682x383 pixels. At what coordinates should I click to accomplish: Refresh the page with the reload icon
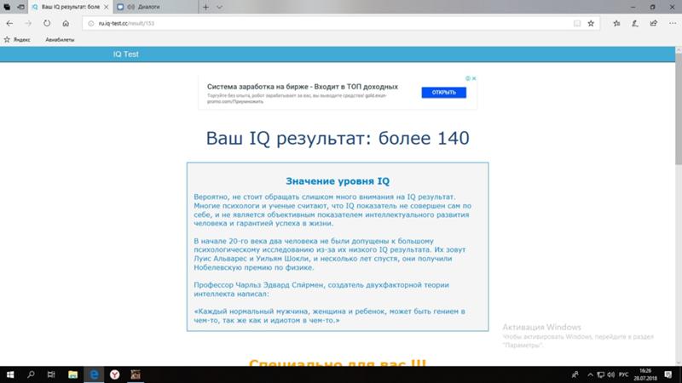(48, 23)
